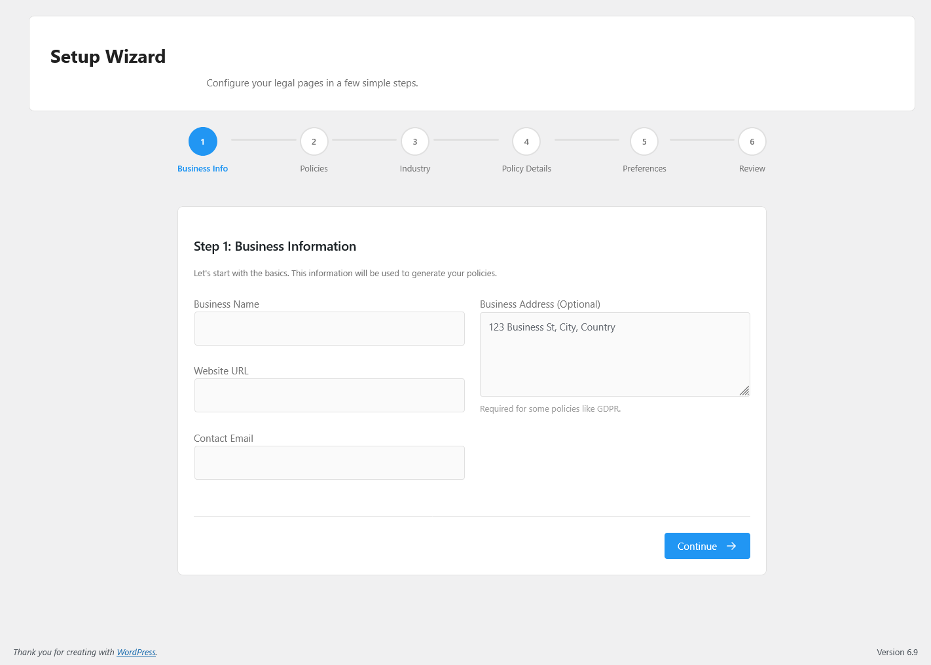Switch to the Policies step label
Image resolution: width=931 pixels, height=665 pixels.
click(x=314, y=169)
